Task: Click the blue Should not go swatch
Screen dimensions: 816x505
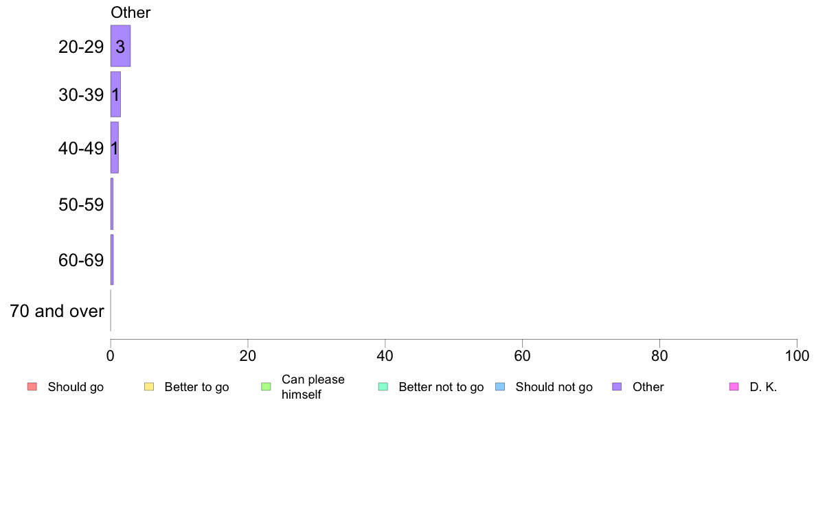Action: coord(500,386)
